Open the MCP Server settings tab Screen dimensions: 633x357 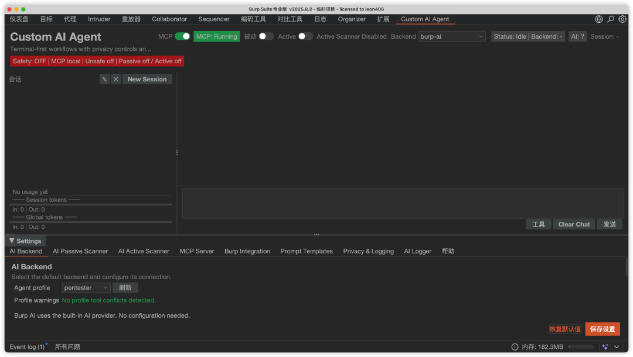[197, 252]
